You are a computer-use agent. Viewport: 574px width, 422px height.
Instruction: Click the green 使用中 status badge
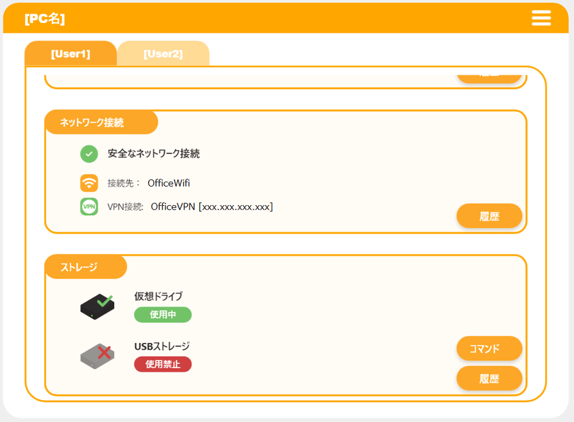[x=163, y=314]
